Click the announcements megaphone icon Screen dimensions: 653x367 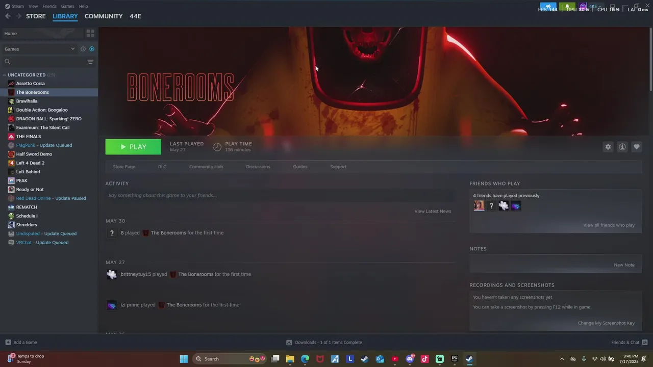(x=548, y=7)
